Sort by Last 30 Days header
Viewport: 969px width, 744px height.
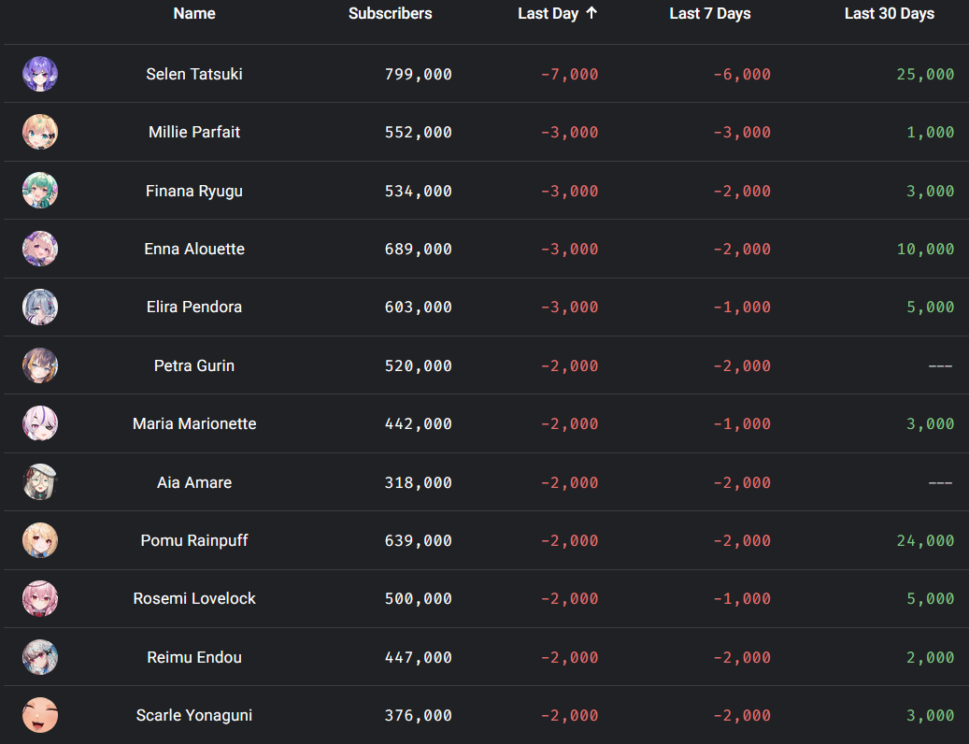tap(889, 13)
